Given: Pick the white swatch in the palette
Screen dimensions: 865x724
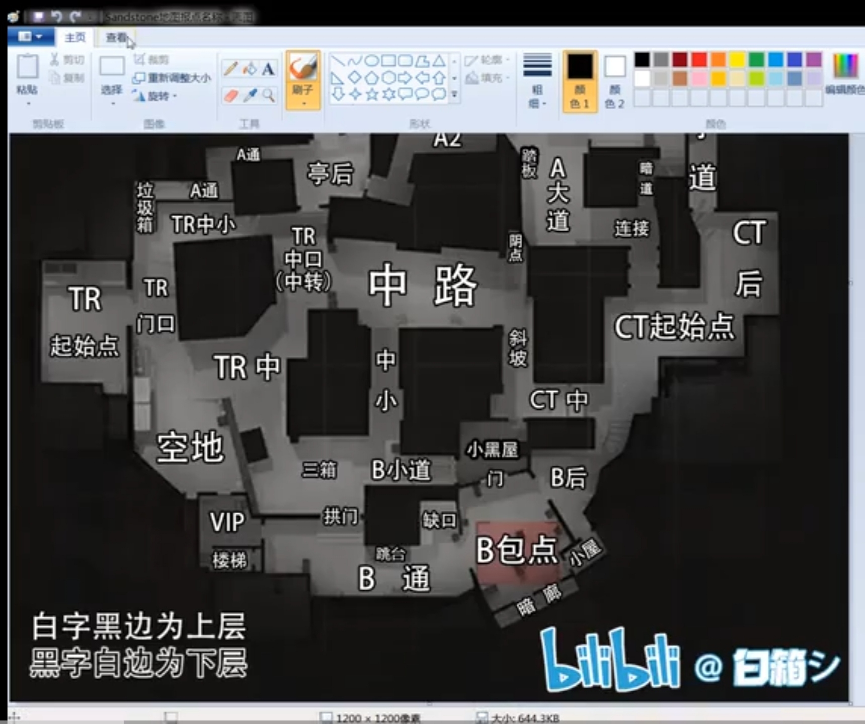Looking at the screenshot, I should pyautogui.click(x=642, y=78).
